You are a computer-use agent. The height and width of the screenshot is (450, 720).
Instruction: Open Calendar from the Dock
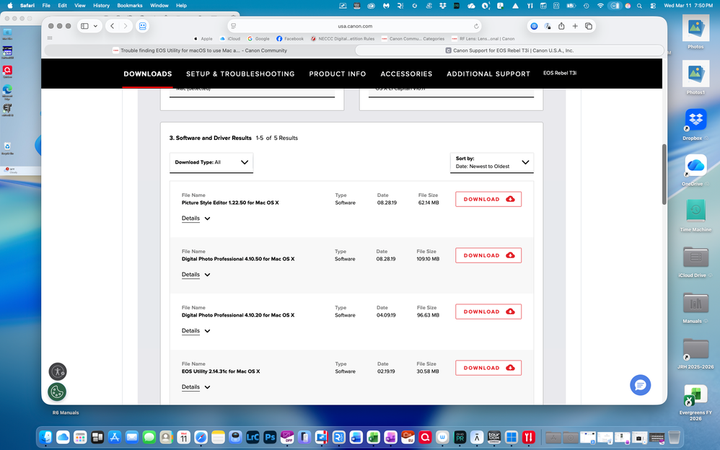[x=183, y=437]
